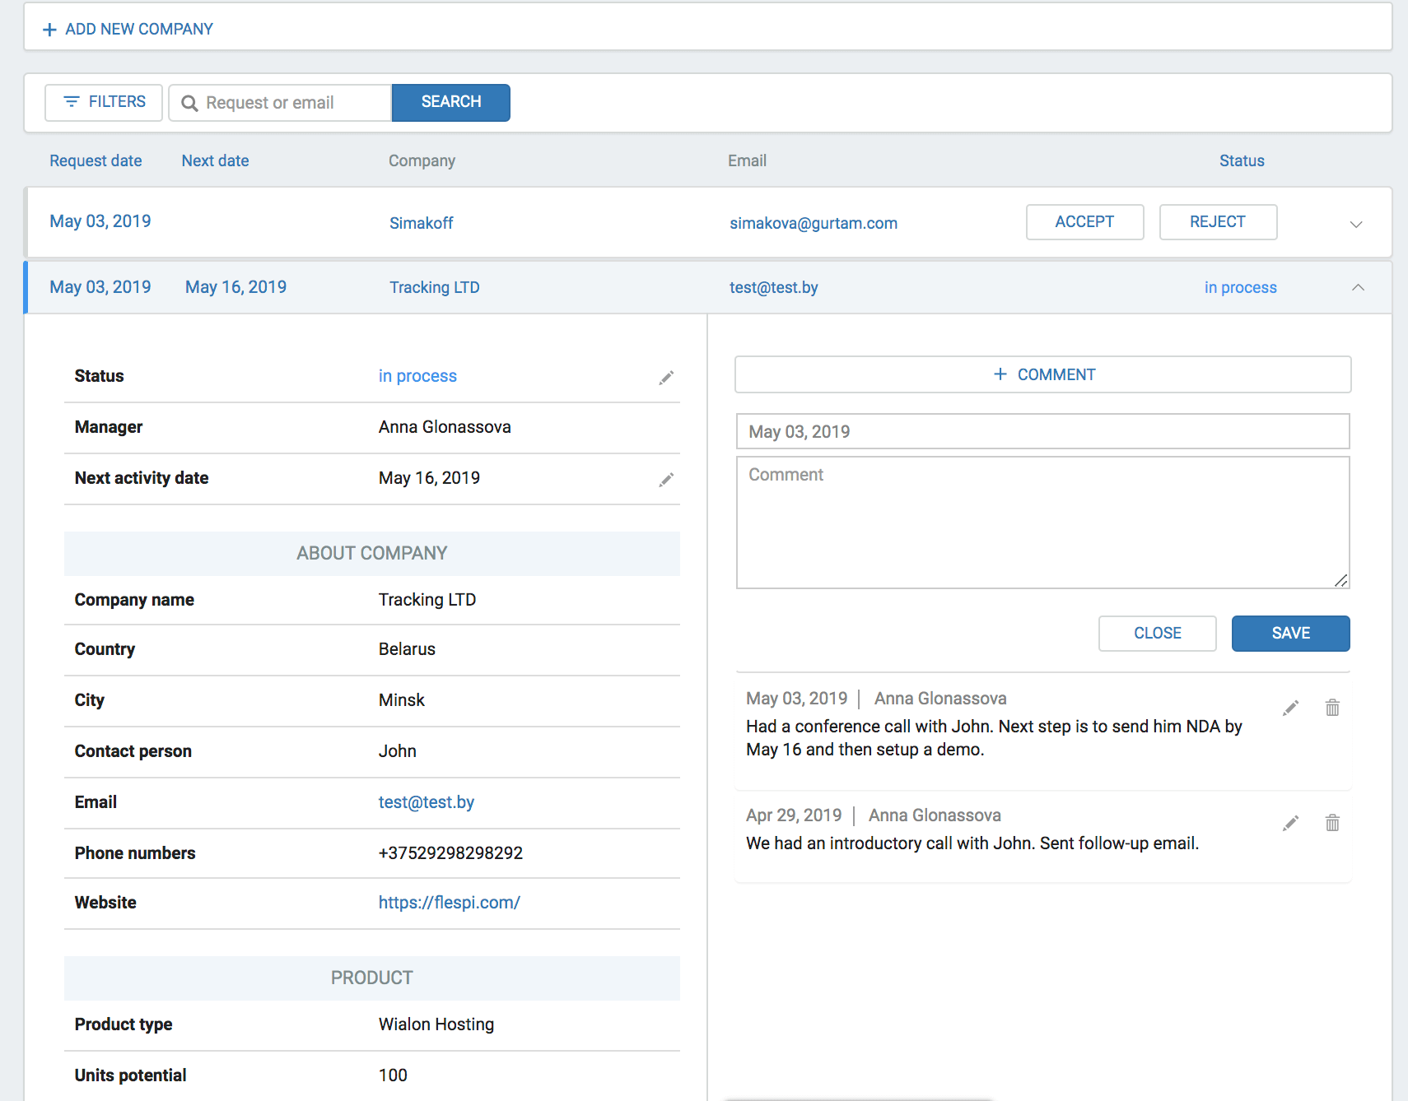Save the new comment
The width and height of the screenshot is (1408, 1101).
(x=1290, y=634)
